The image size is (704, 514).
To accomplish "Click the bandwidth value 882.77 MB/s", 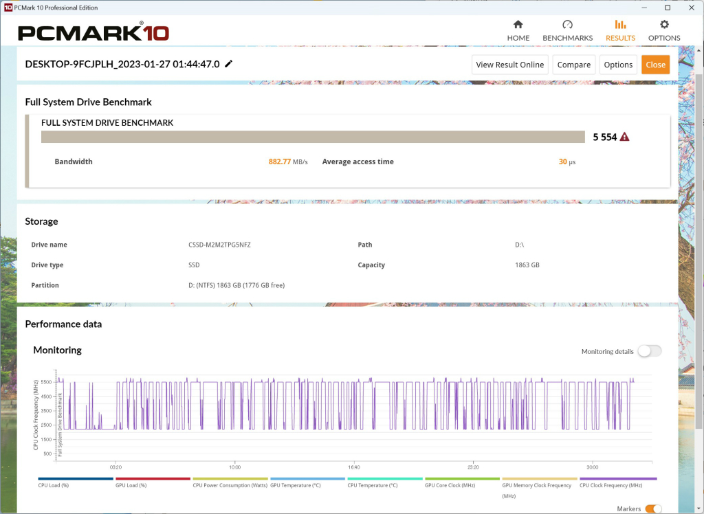I will (x=288, y=161).
